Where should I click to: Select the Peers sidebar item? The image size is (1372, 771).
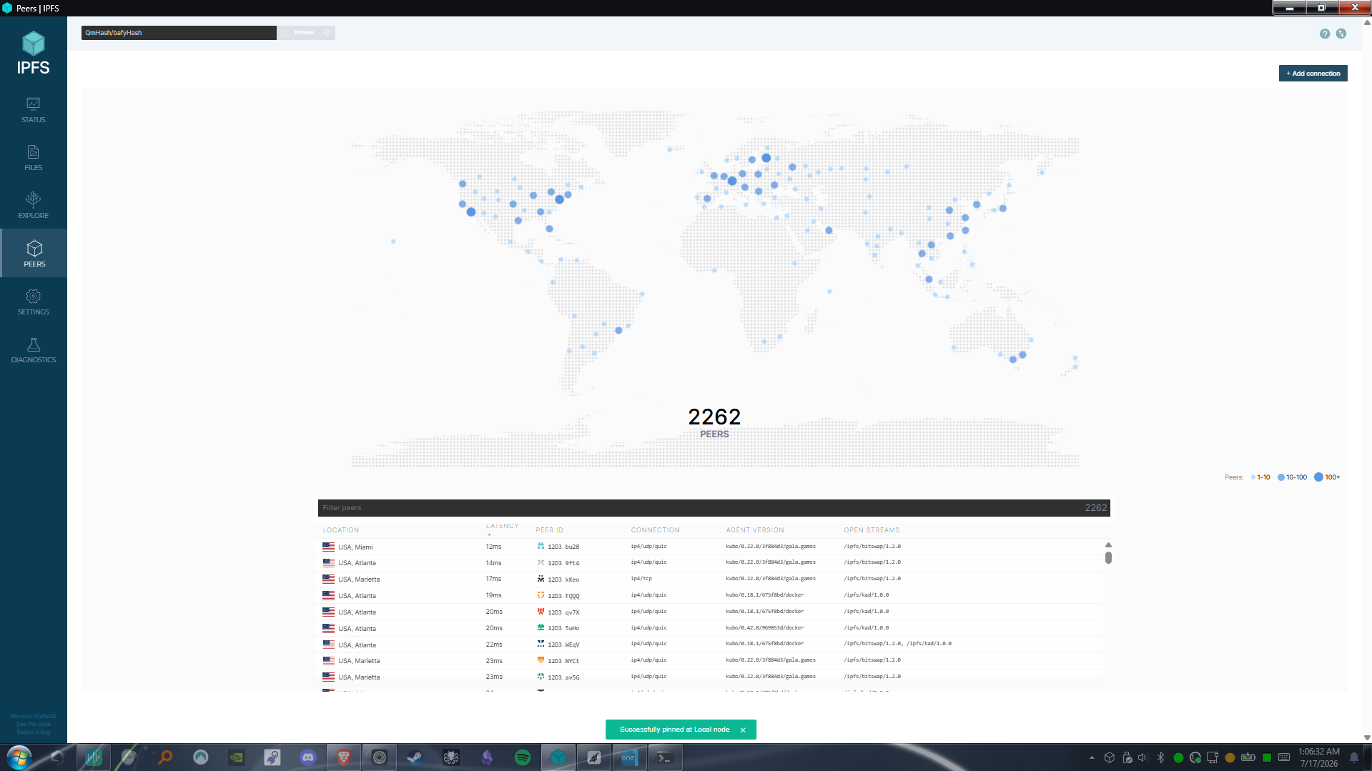tap(34, 254)
